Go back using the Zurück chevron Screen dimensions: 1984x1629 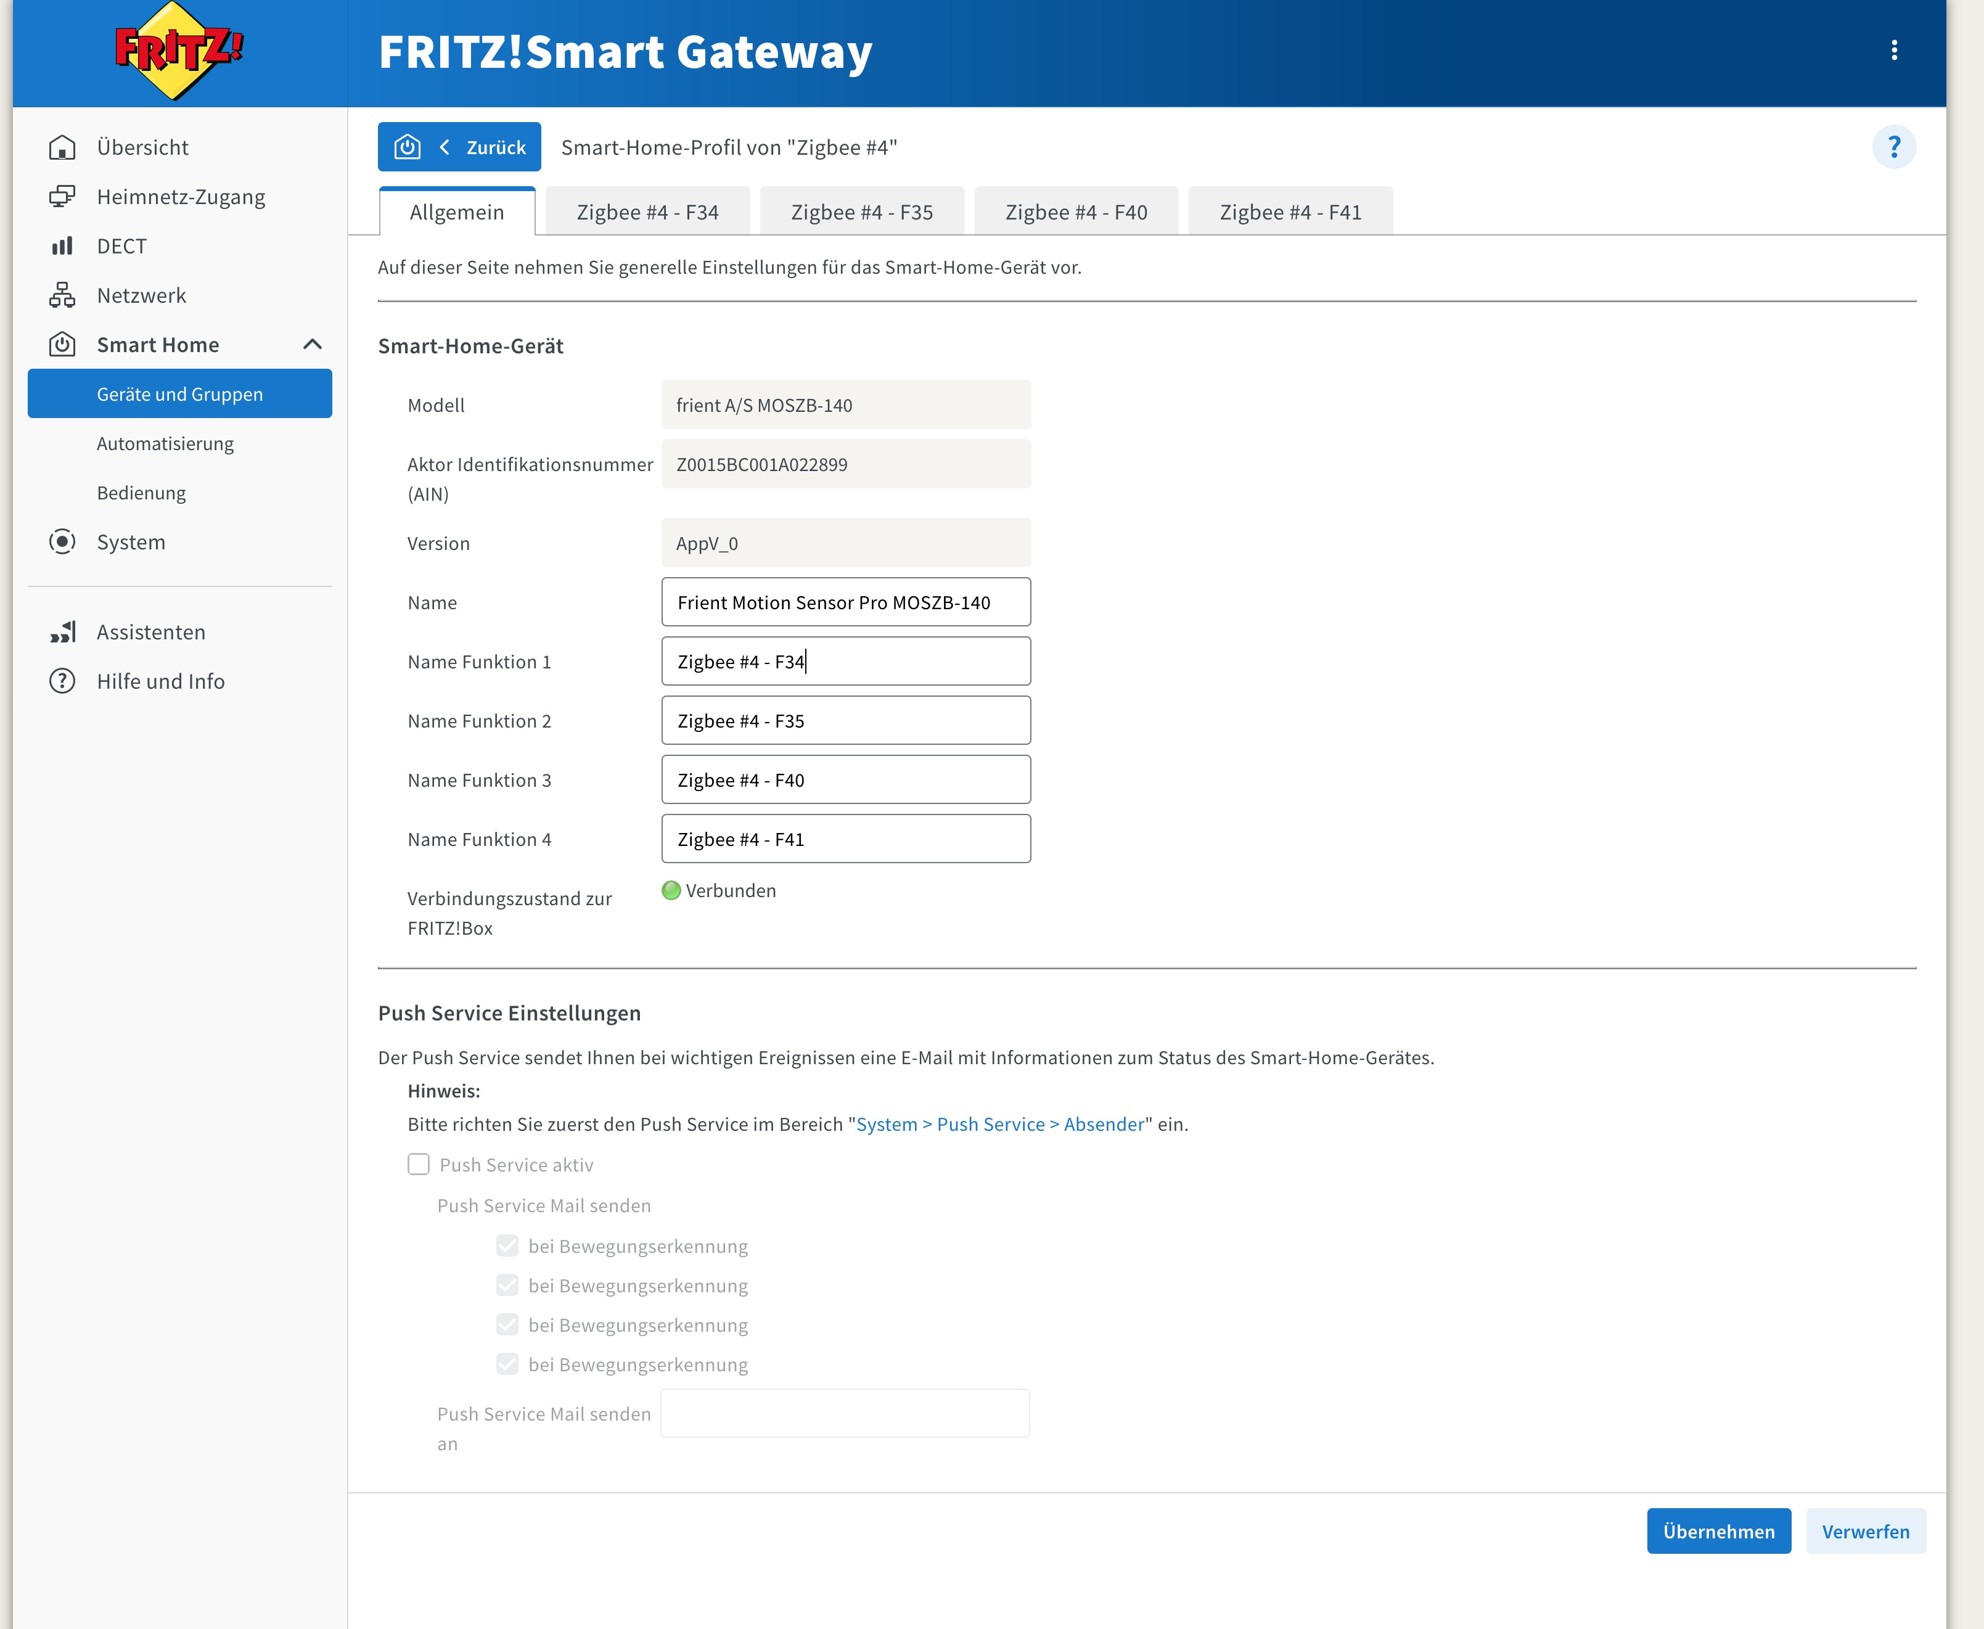pos(445,147)
